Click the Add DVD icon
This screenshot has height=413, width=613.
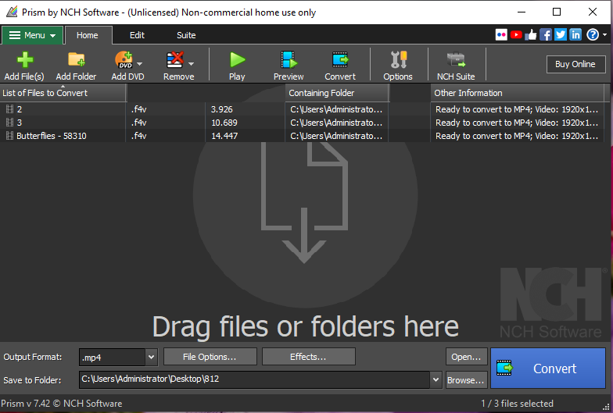tap(124, 60)
